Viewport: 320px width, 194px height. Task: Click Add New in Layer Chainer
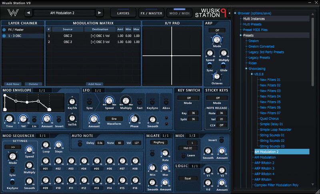[x=13, y=84]
